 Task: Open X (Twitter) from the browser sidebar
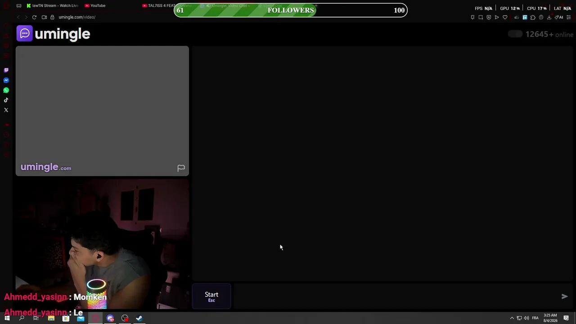click(6, 110)
